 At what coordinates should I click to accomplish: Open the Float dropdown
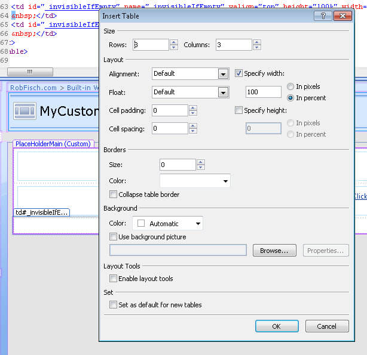(x=224, y=92)
